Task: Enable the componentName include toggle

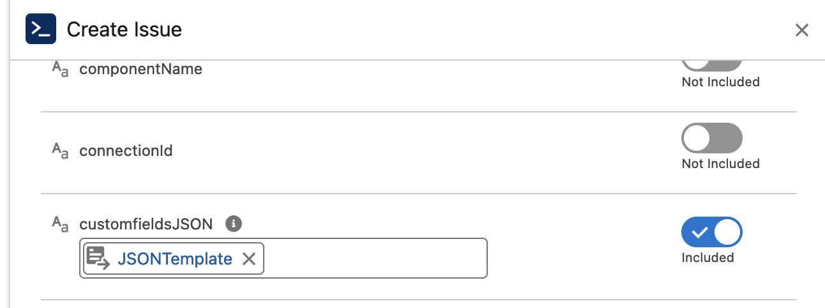Action: 711,63
